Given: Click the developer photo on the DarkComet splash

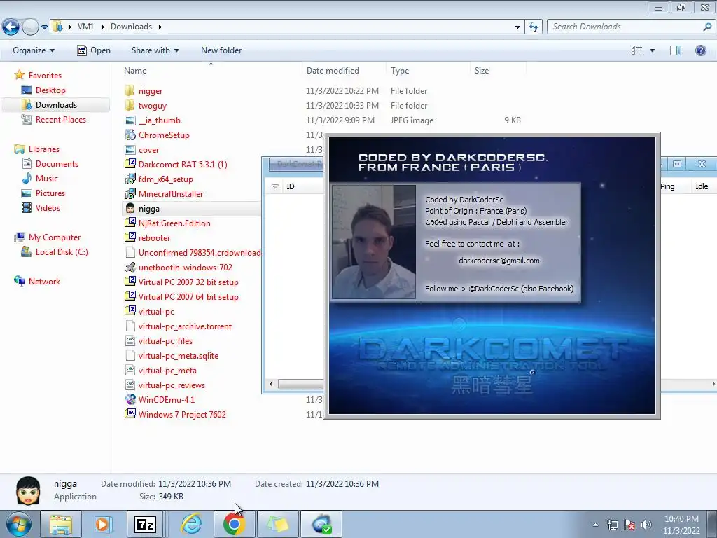Looking at the screenshot, I should click(x=374, y=242).
